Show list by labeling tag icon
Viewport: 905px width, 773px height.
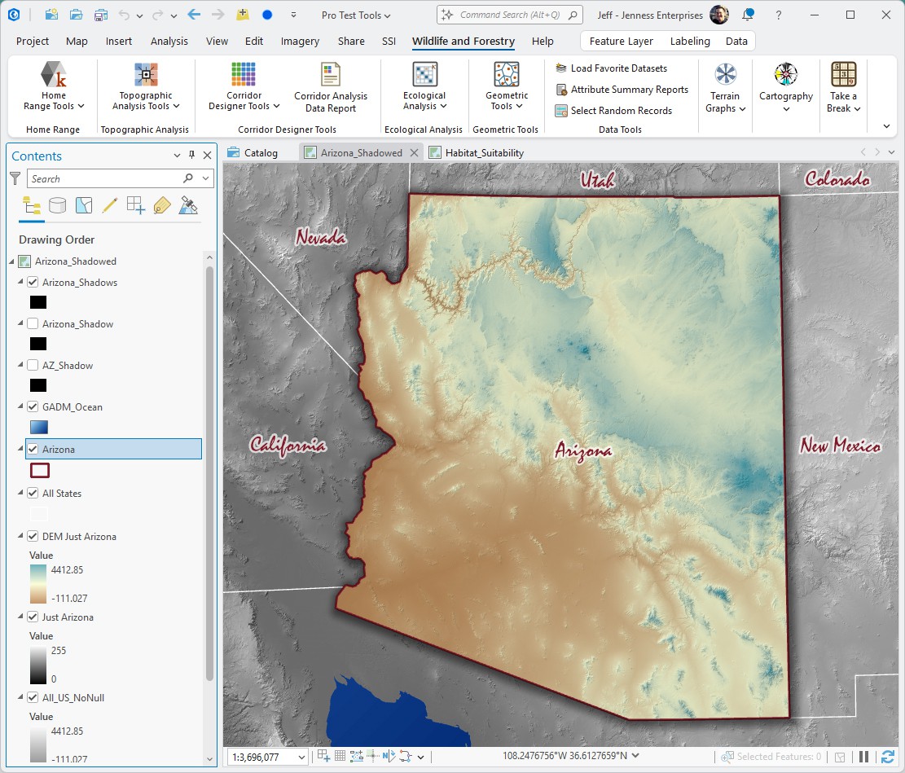162,205
